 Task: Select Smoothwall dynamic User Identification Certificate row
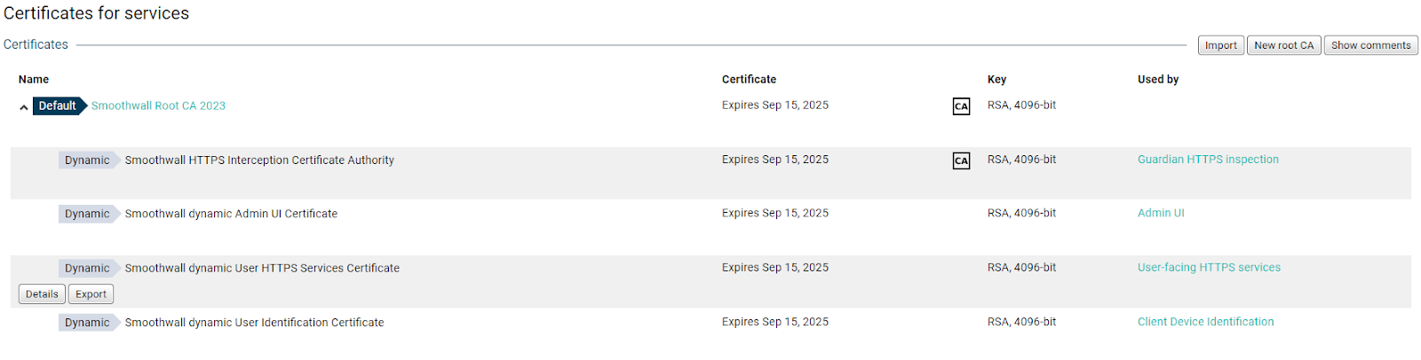point(254,323)
